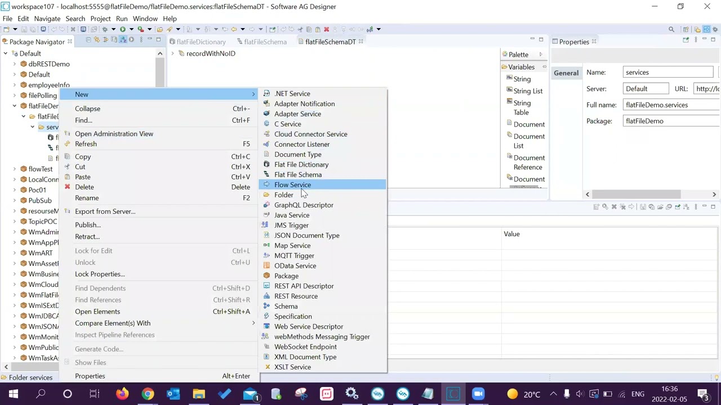Click Collapse in the context menu
Image resolution: width=721 pixels, height=405 pixels.
[x=158, y=109]
